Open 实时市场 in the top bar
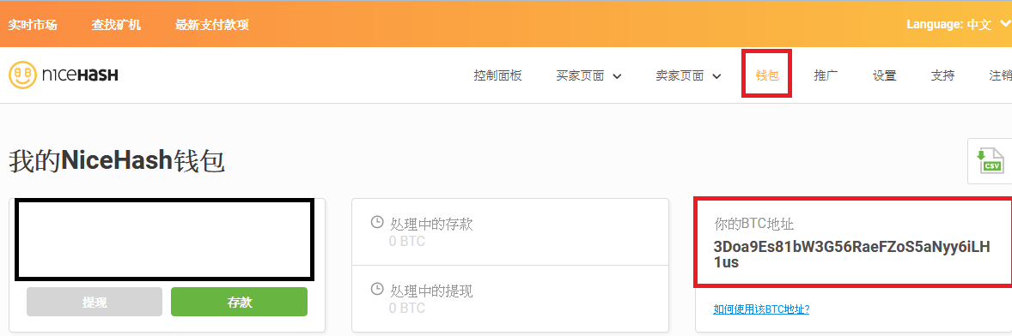 click(33, 25)
